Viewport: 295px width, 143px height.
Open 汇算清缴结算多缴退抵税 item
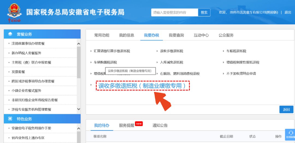[x=112, y=51]
